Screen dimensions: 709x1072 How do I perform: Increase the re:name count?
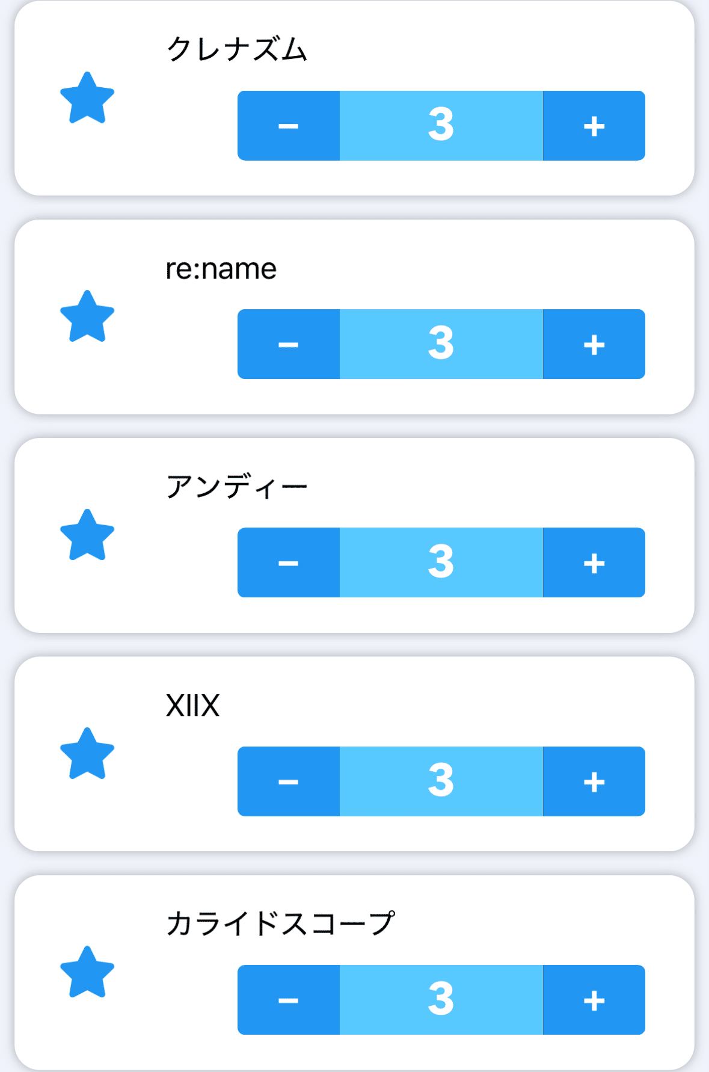click(x=594, y=344)
